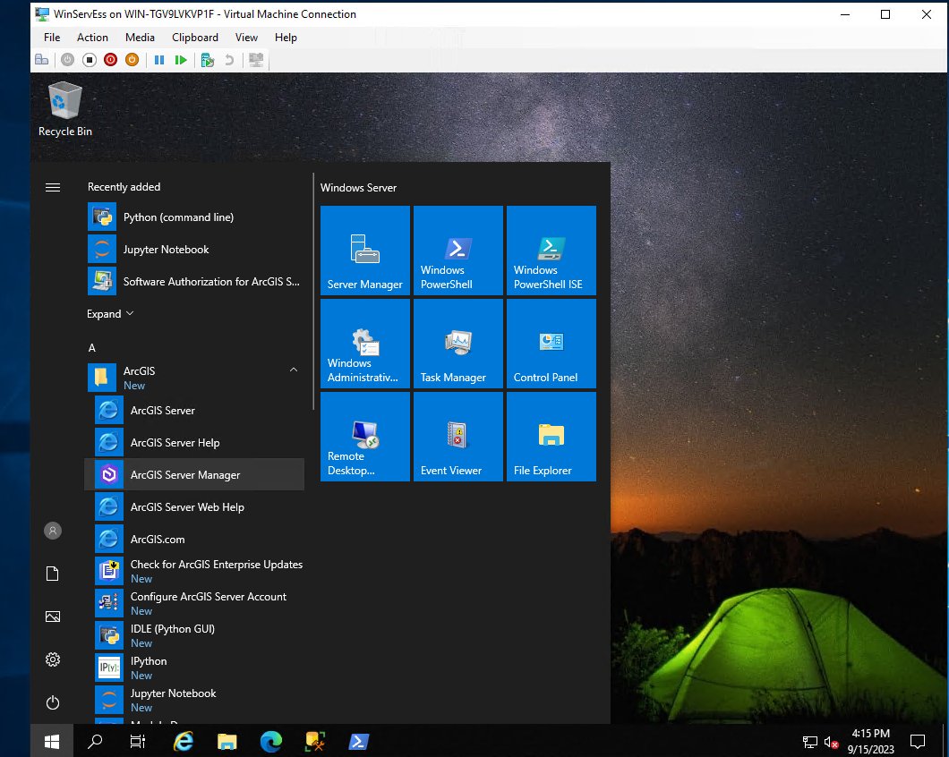This screenshot has width=949, height=757.
Task: Click the Start VM toolbar icon
Action: point(68,60)
